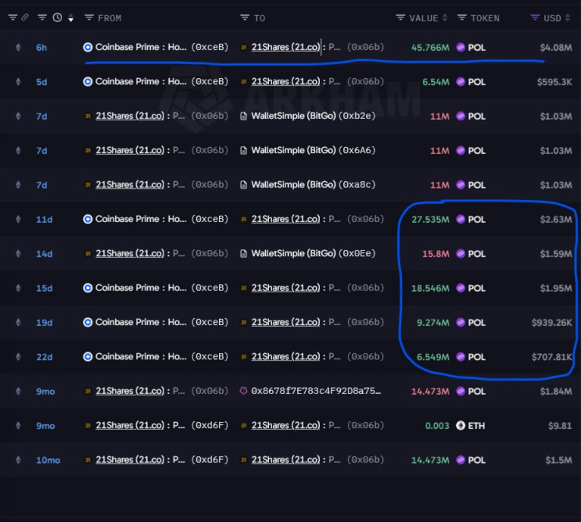Click the clock icon in the header
This screenshot has height=522, width=581.
click(x=58, y=17)
